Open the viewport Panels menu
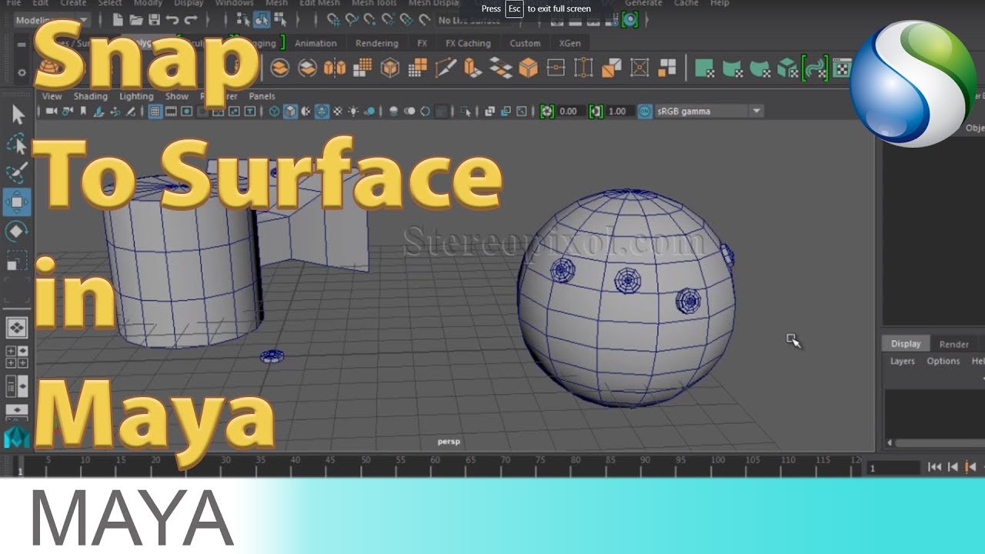985x554 pixels. tap(262, 96)
